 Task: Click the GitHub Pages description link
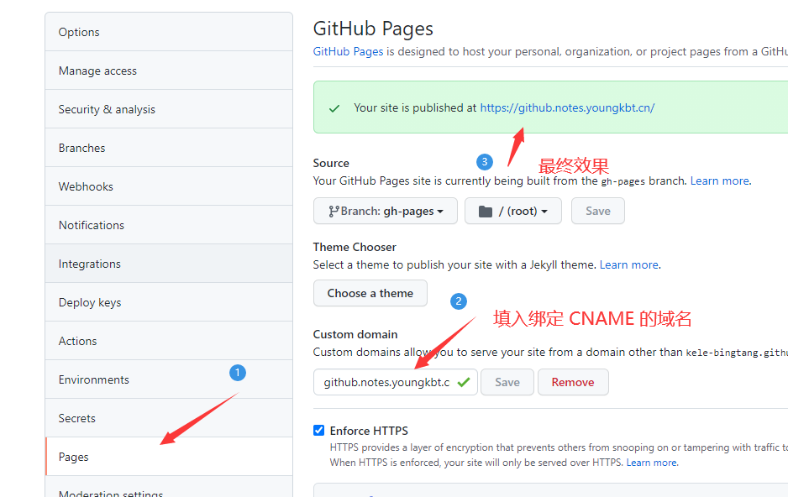348,52
